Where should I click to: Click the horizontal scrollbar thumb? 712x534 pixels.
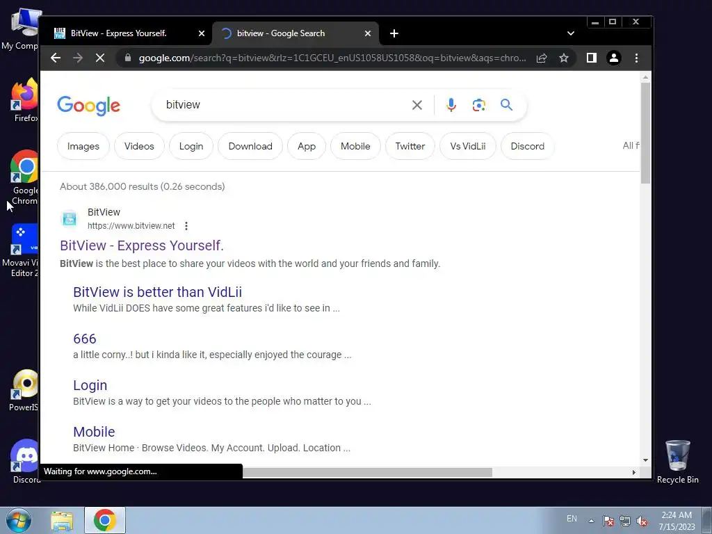367,473
